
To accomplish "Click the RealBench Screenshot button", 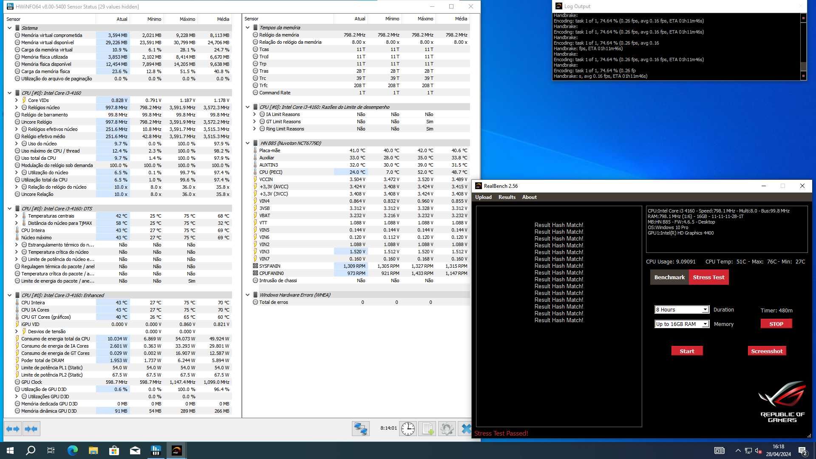I will (767, 351).
